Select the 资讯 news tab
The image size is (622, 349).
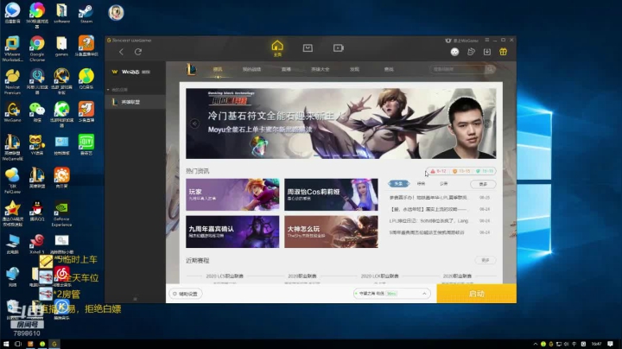click(218, 69)
